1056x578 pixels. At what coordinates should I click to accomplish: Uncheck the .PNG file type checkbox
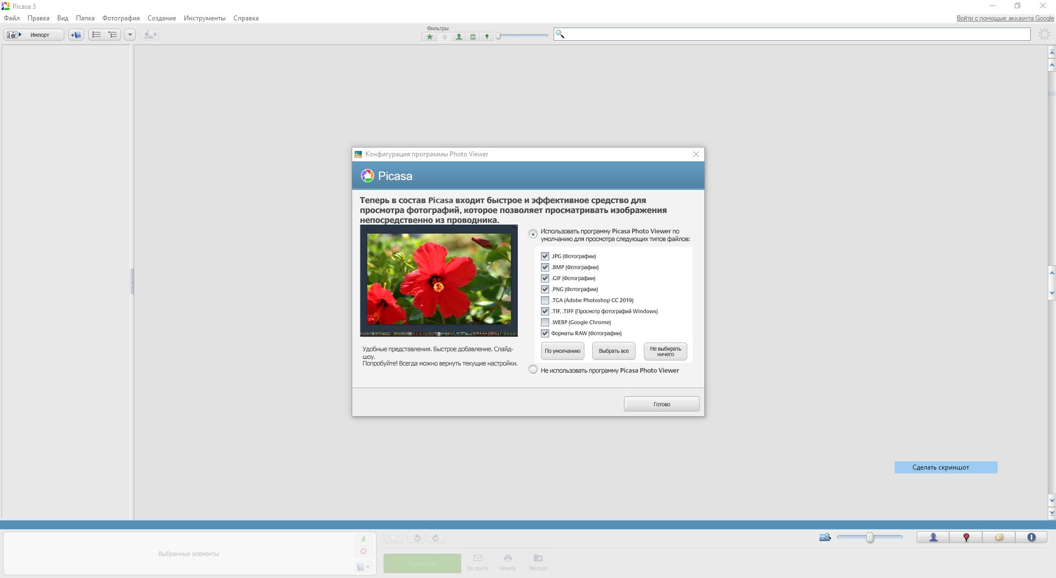tap(545, 289)
